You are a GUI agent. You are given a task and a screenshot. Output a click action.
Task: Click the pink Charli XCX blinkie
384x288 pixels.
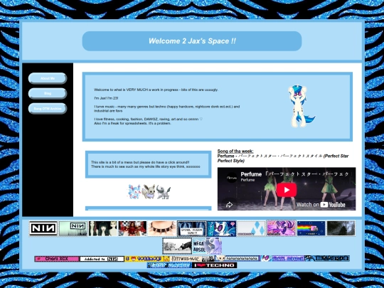[57, 259]
